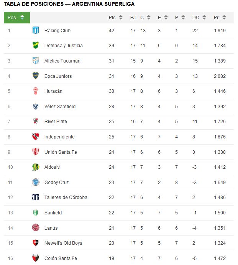Click the PJ column header
238x265 pixels.
(x=133, y=17)
